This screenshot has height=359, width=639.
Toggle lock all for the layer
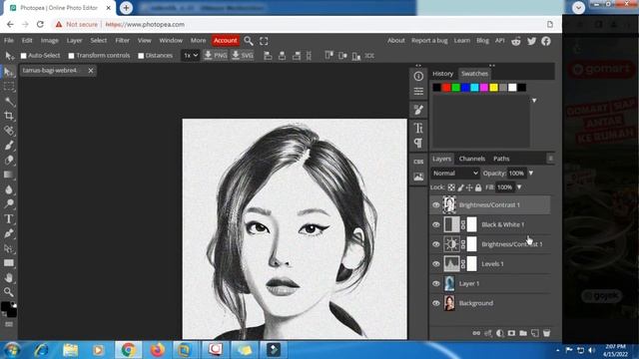click(x=478, y=187)
